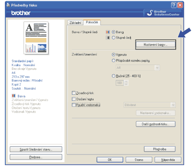Select the Stupně šedi radio button
This screenshot has width=192, height=167.
(113, 37)
